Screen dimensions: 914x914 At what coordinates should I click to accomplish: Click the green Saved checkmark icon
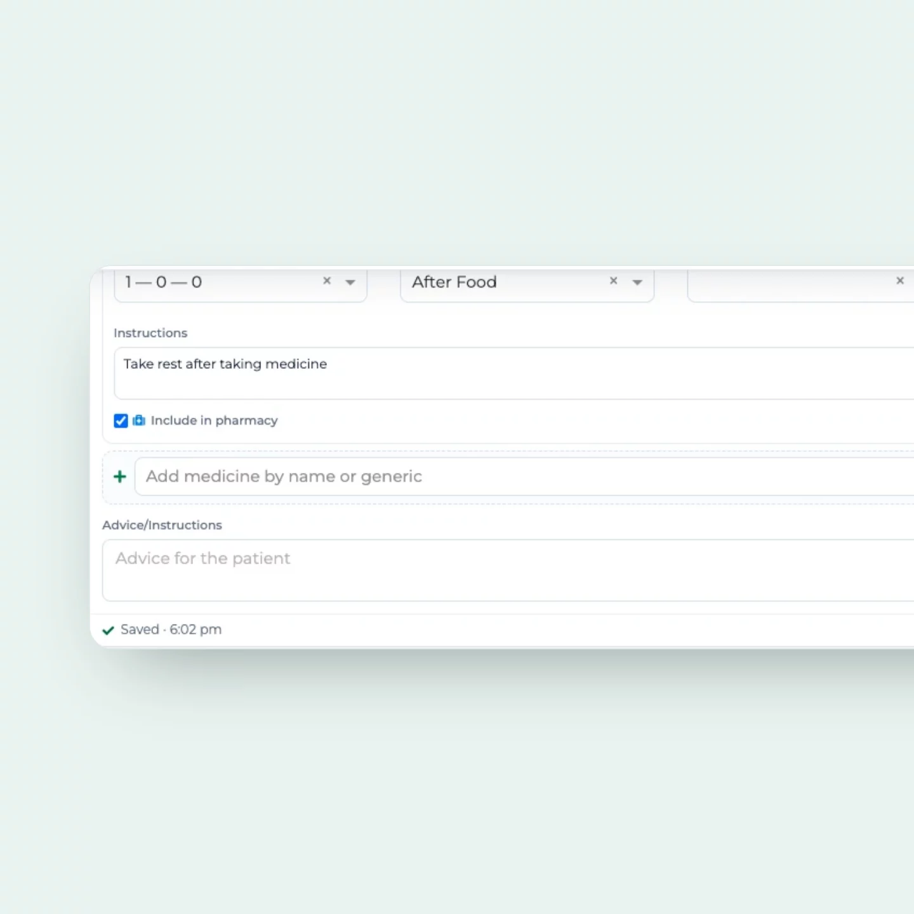click(x=109, y=630)
